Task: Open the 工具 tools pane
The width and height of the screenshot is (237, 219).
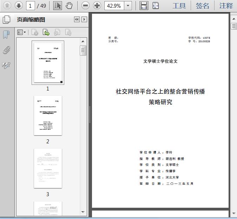Action: pos(179,6)
